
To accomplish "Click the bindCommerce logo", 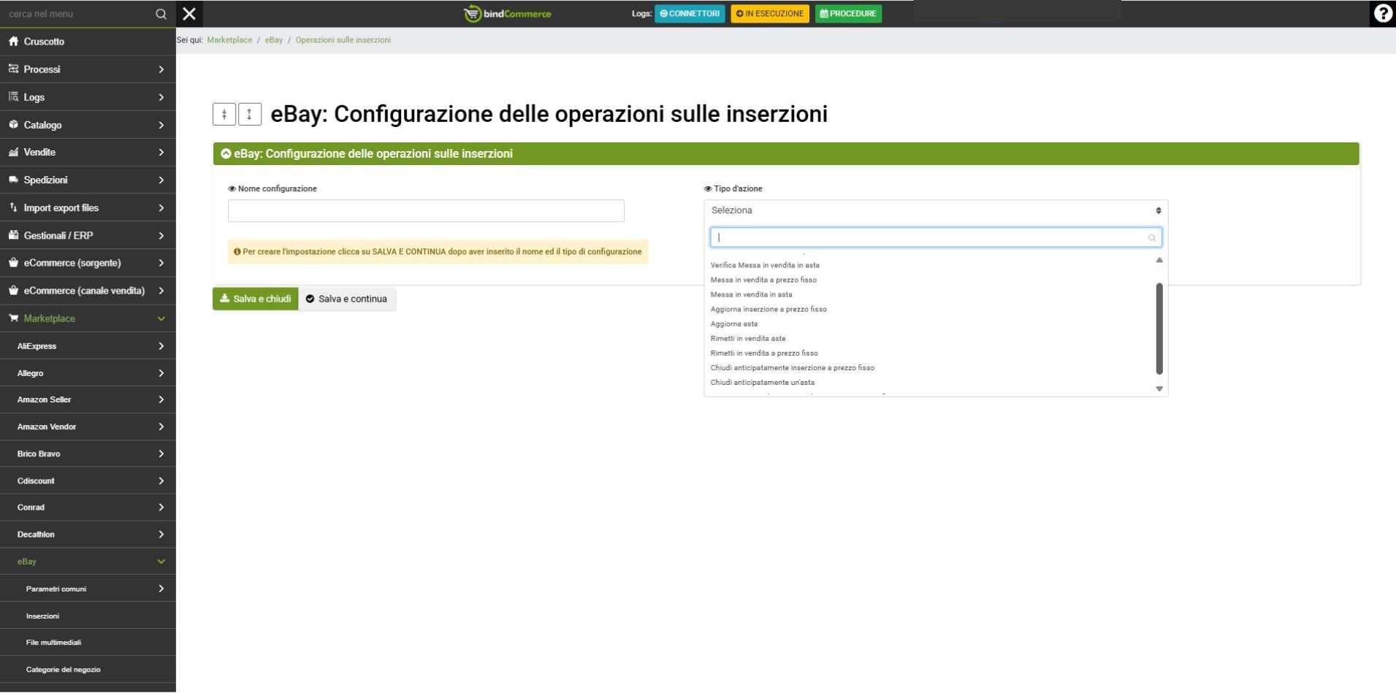I will coord(508,14).
